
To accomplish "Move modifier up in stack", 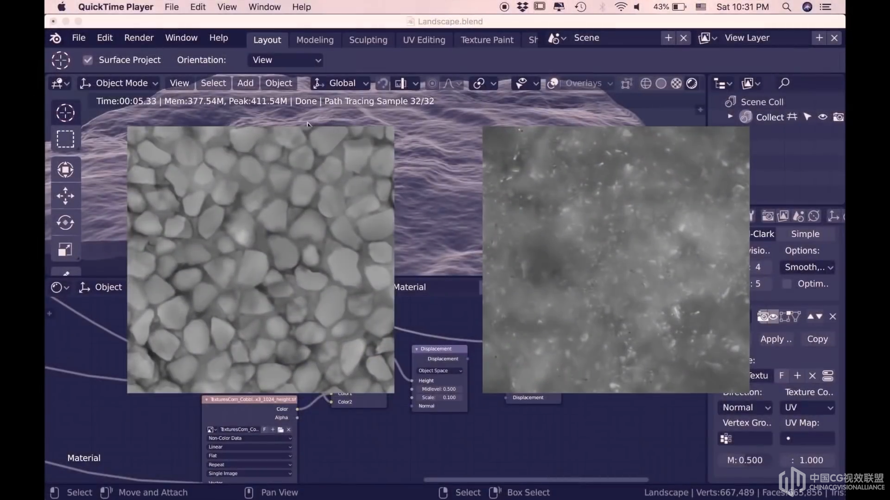I will (810, 316).
